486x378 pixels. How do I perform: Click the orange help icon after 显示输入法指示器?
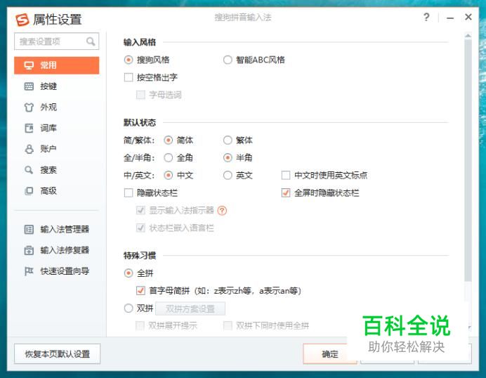click(222, 211)
